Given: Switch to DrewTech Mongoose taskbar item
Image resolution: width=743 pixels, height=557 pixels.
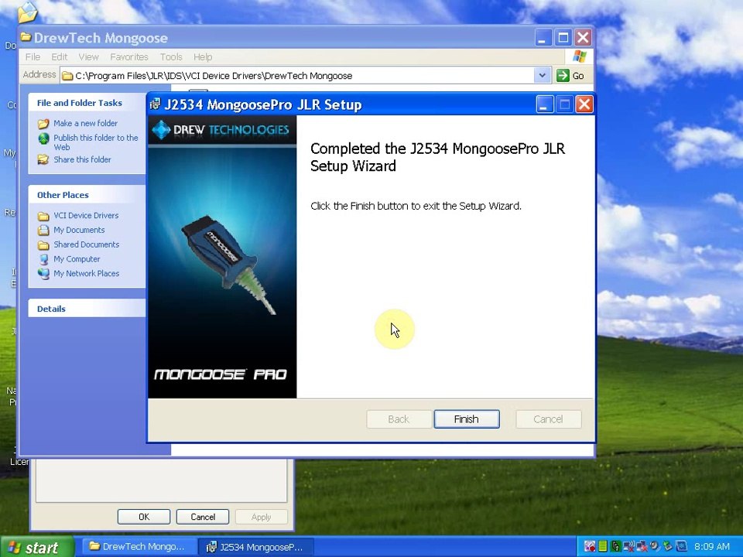Looking at the screenshot, I should pos(139,547).
